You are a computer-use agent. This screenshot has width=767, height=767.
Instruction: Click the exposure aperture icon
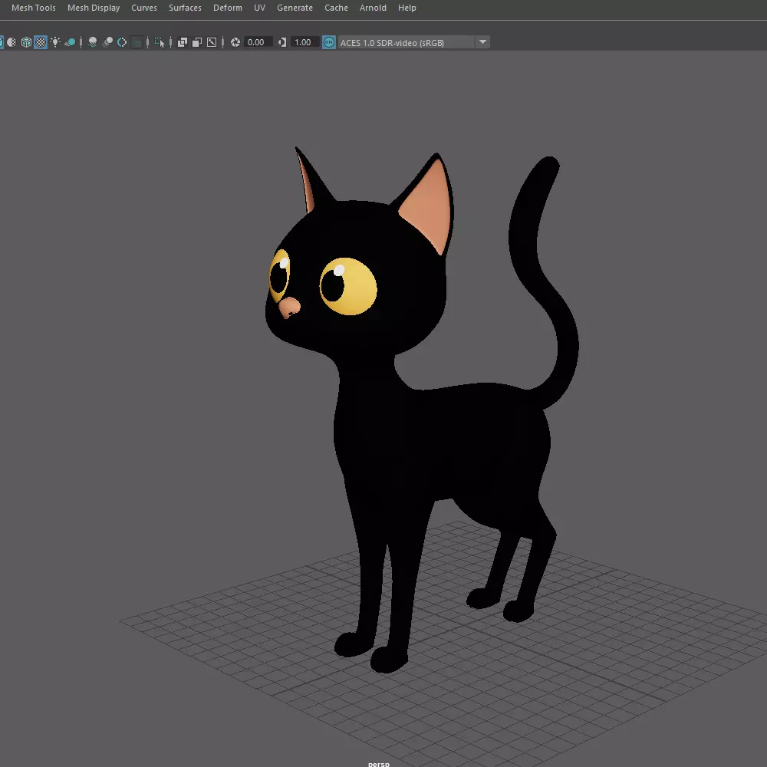[x=235, y=42]
